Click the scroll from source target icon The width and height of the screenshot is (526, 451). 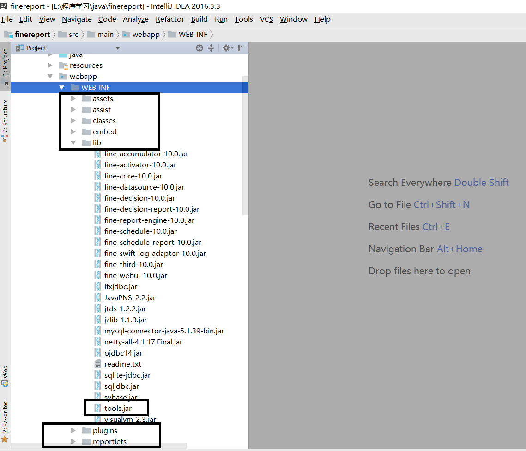tap(199, 48)
